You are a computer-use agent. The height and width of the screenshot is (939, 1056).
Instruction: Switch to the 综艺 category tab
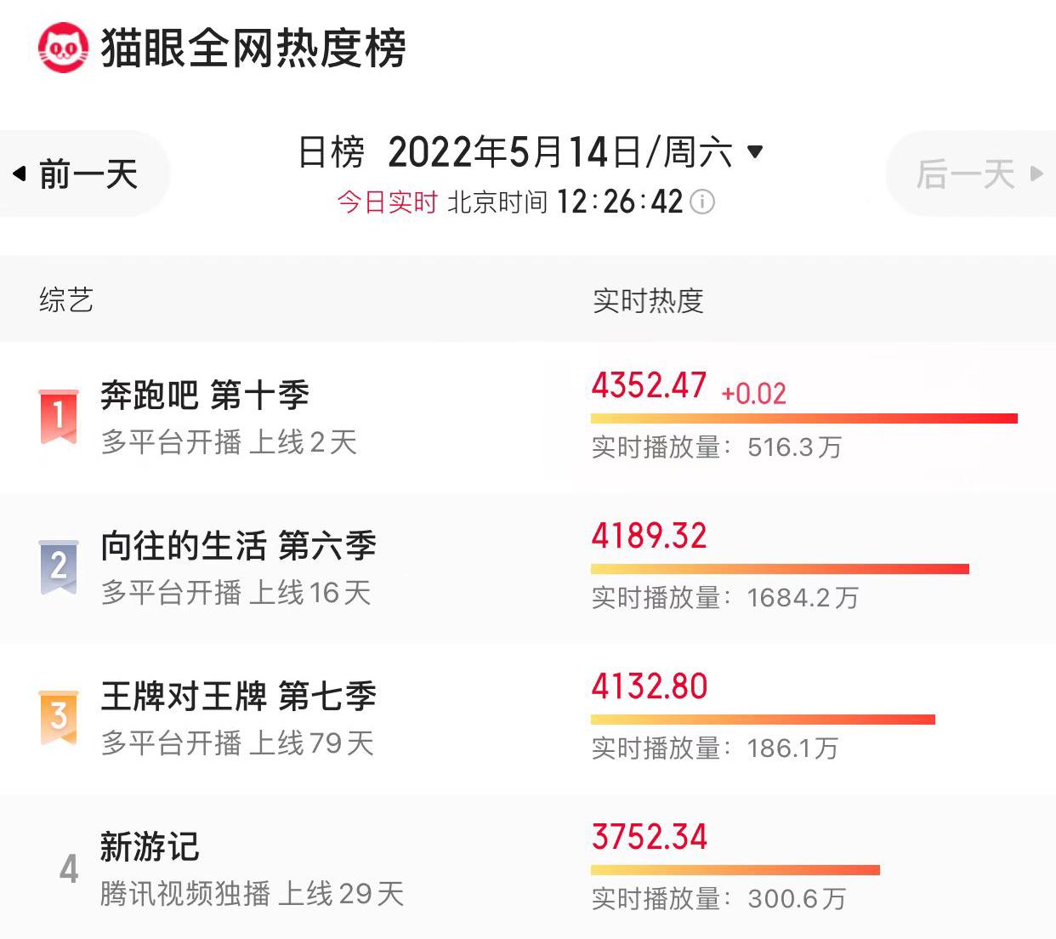66,300
